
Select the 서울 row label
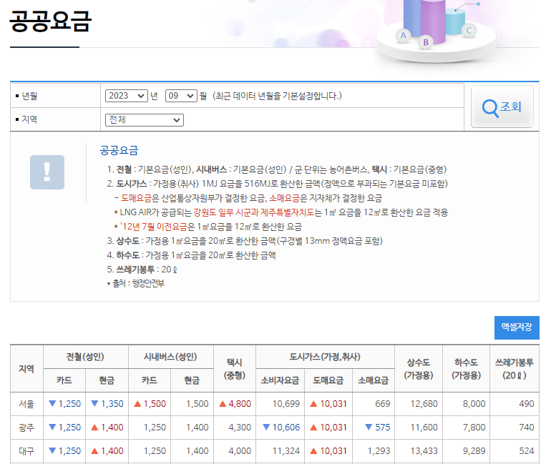click(26, 404)
